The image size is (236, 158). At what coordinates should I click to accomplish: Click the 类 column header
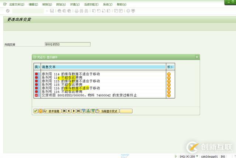click(x=37, y=67)
